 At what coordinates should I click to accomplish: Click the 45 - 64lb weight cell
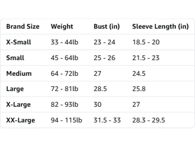[64, 58]
